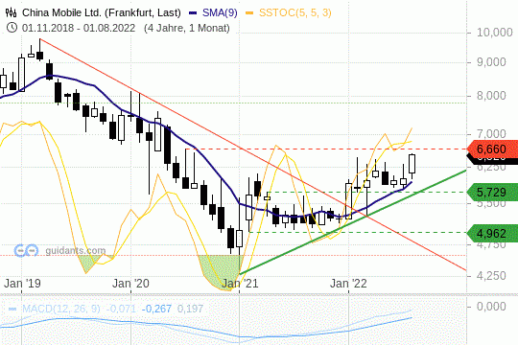Click the Jan '21 time axis marker

240,284
